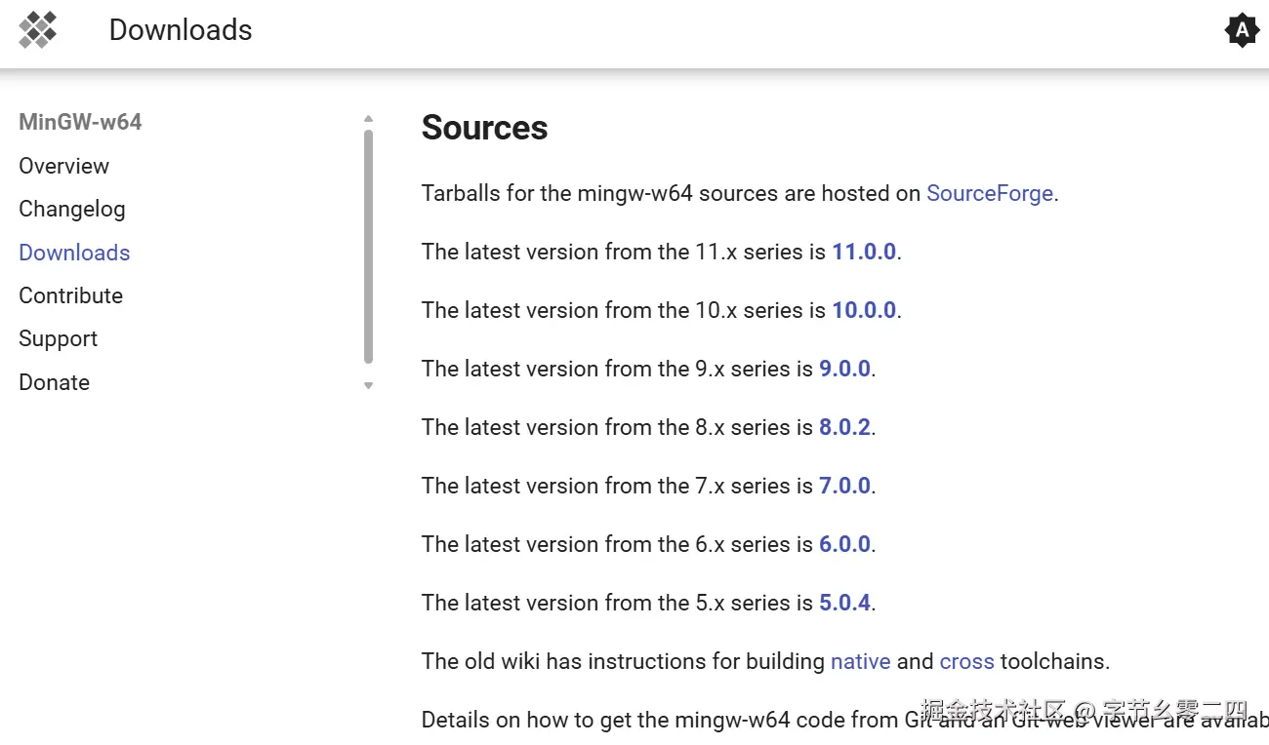Open the SourceForge link
The image size is (1269, 745).
[989, 193]
